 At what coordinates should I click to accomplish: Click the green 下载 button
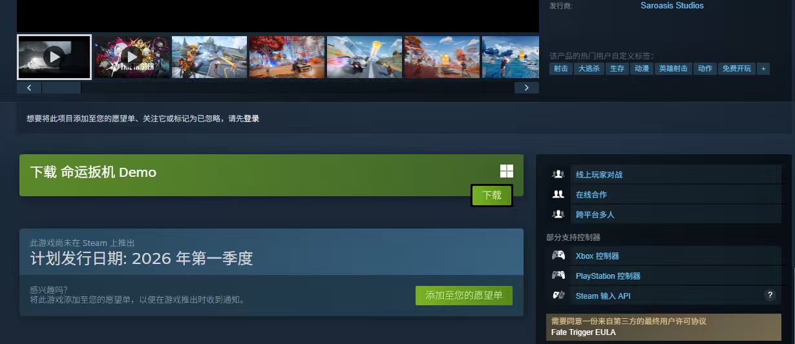(x=492, y=195)
